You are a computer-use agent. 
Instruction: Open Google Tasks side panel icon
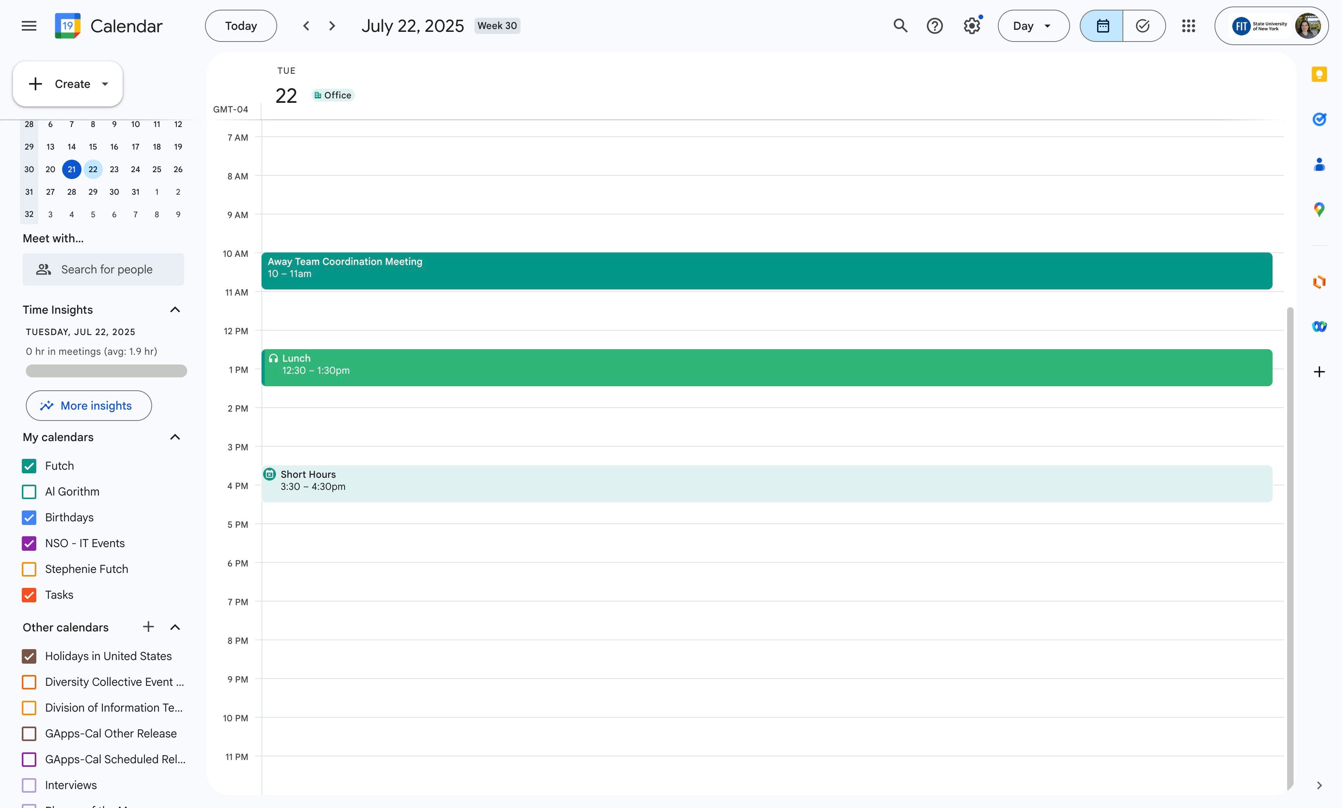click(1319, 119)
